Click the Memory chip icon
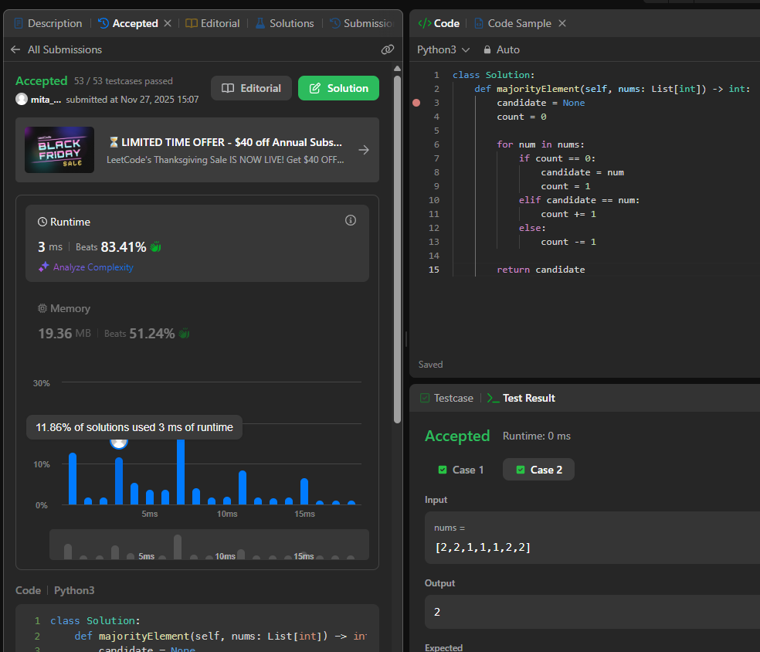Viewport: 760px width, 652px height. 42,308
